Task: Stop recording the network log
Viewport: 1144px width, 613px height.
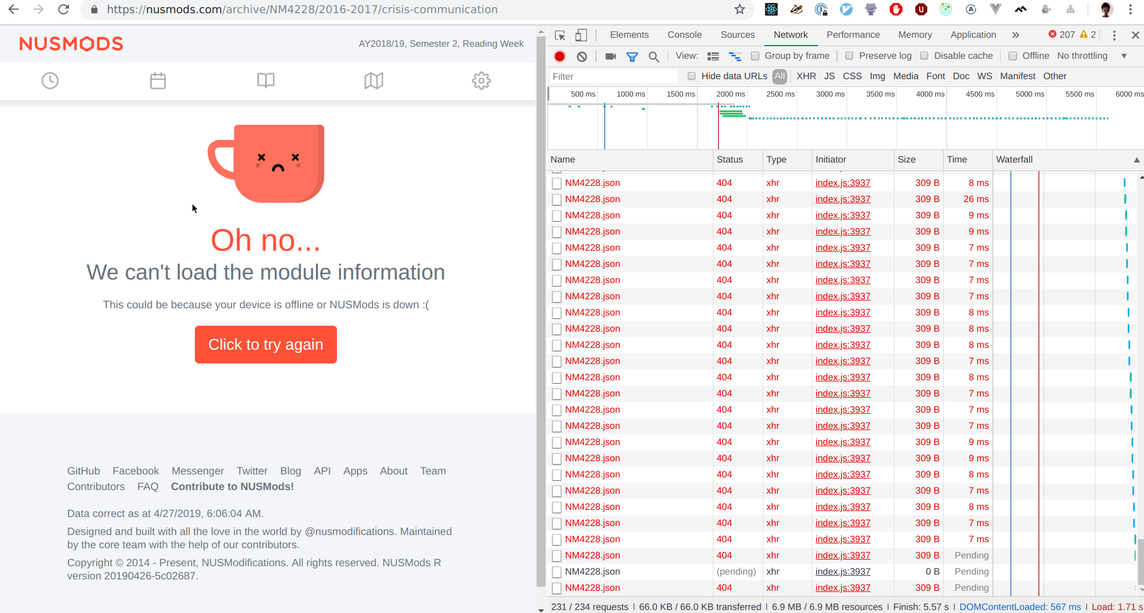Action: click(559, 56)
